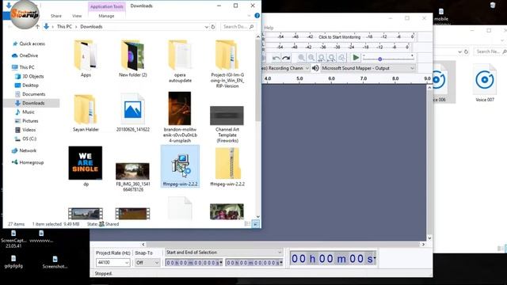Select the ScreenCapt desktop file
The image size is (507, 285).
click(13, 239)
